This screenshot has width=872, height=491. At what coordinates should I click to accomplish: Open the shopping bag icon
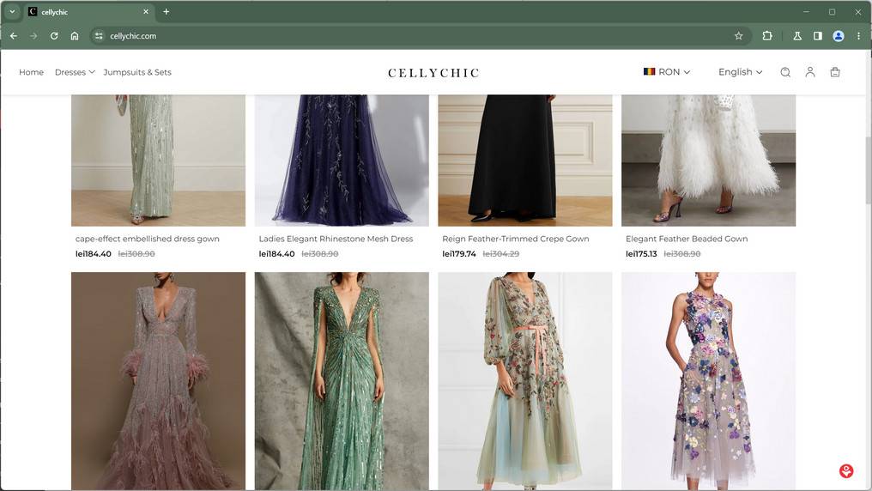[835, 72]
